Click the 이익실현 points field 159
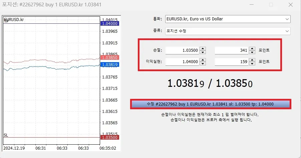 231,62
